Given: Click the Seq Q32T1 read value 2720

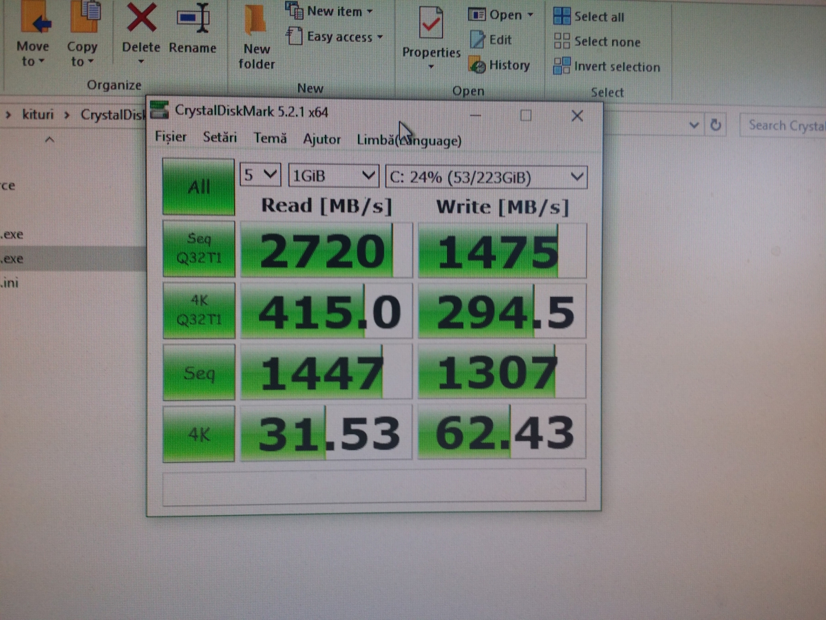Looking at the screenshot, I should click(x=326, y=250).
